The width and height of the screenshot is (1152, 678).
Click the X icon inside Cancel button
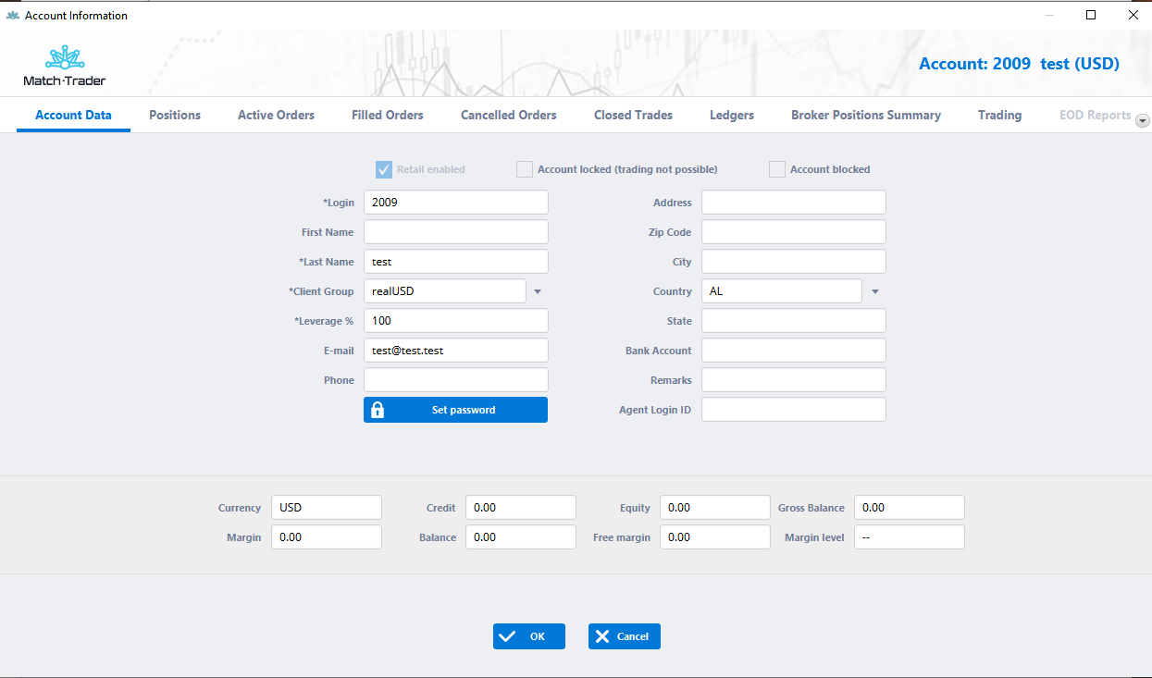click(x=602, y=635)
